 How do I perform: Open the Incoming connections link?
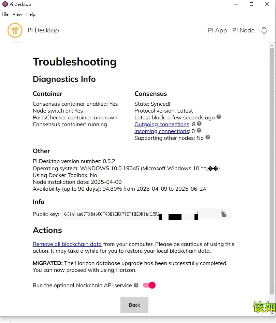(162, 131)
